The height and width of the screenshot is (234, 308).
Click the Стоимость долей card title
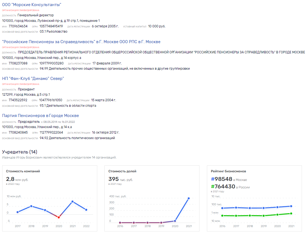[122, 171]
